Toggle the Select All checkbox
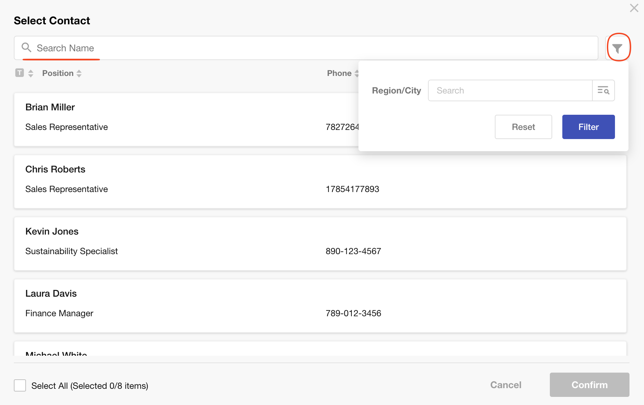This screenshot has width=644, height=405. (20, 385)
